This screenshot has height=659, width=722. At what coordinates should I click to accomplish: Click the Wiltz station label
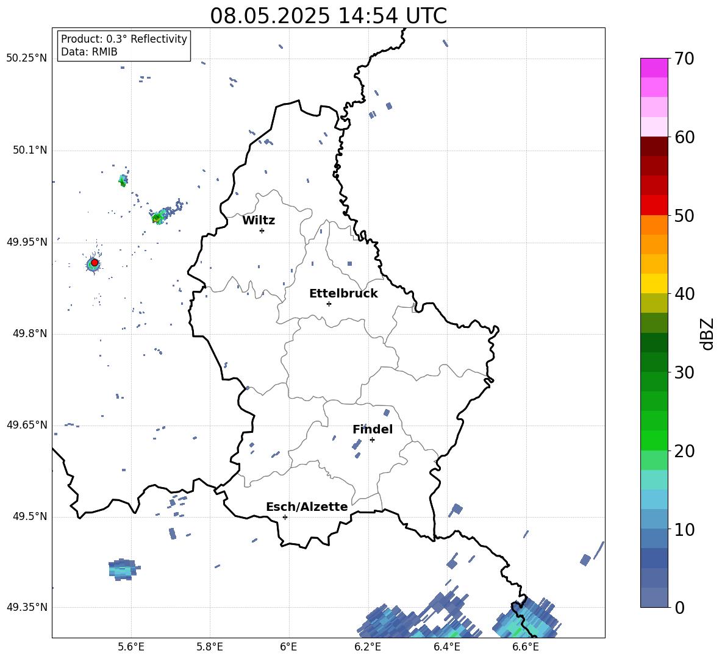tap(259, 221)
